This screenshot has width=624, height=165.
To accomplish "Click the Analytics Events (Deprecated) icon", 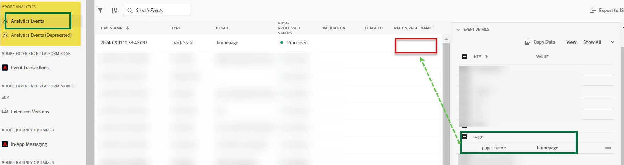I will 5,35.
